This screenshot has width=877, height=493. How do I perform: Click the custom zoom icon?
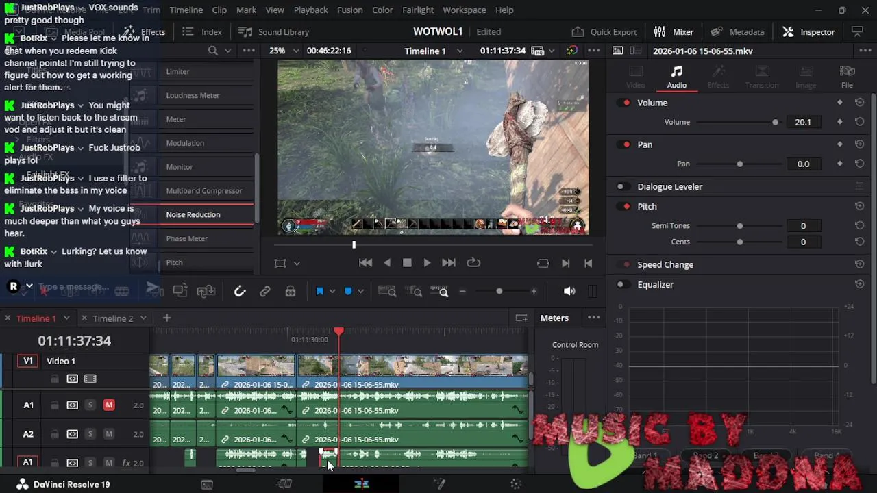pos(439,292)
